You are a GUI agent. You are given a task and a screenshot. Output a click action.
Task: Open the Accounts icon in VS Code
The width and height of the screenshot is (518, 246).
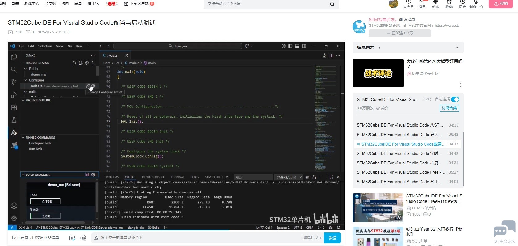[14, 206]
